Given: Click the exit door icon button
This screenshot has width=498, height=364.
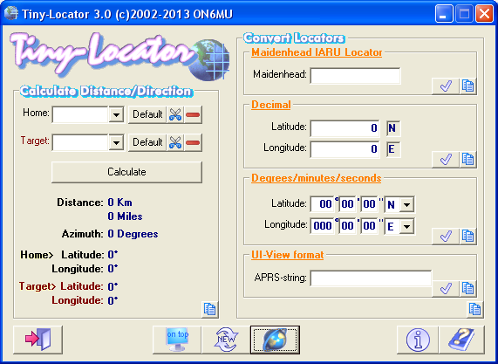Looking at the screenshot, I should click(x=38, y=340).
